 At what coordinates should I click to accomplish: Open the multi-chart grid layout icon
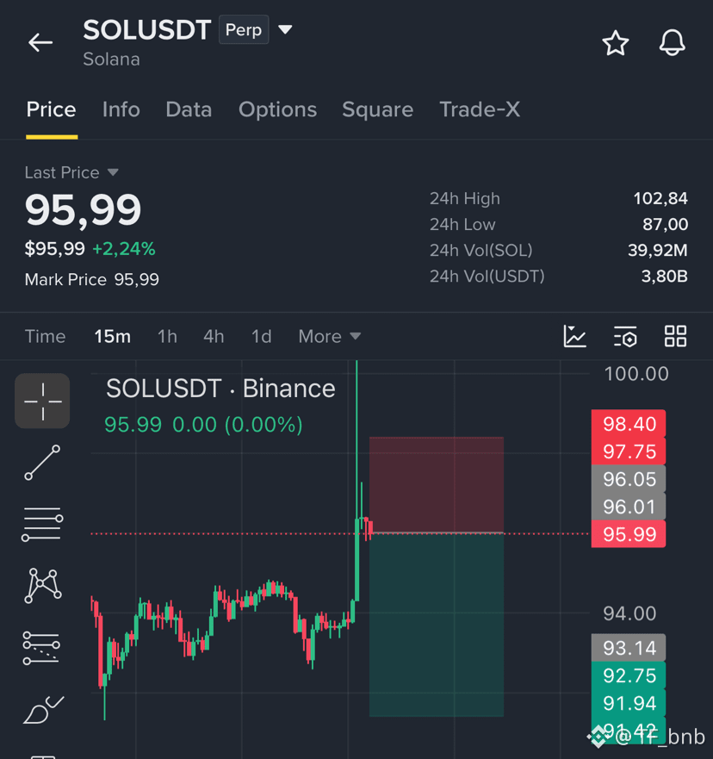675,336
